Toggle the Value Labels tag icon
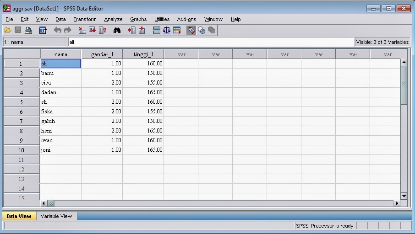Viewport: 415px width, 234px height. pyautogui.click(x=191, y=30)
